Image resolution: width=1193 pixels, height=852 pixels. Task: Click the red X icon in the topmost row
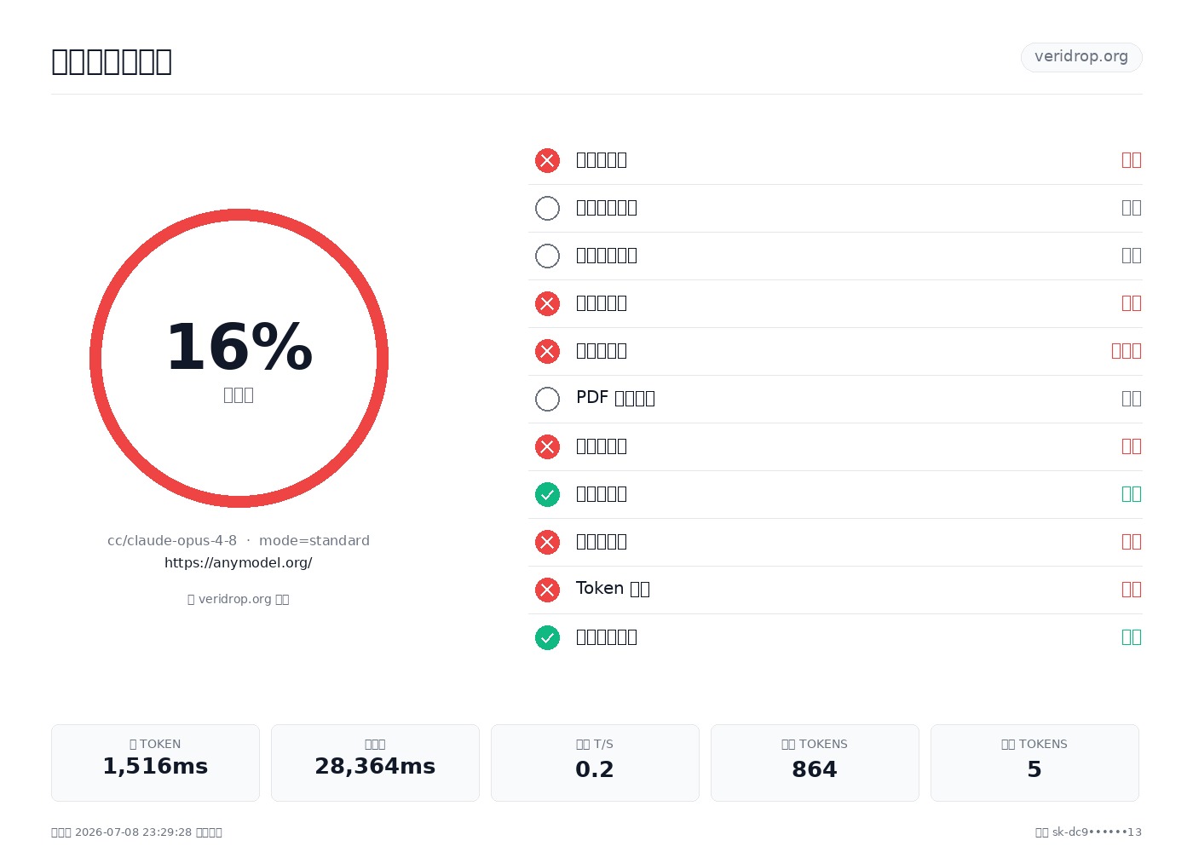tap(547, 160)
